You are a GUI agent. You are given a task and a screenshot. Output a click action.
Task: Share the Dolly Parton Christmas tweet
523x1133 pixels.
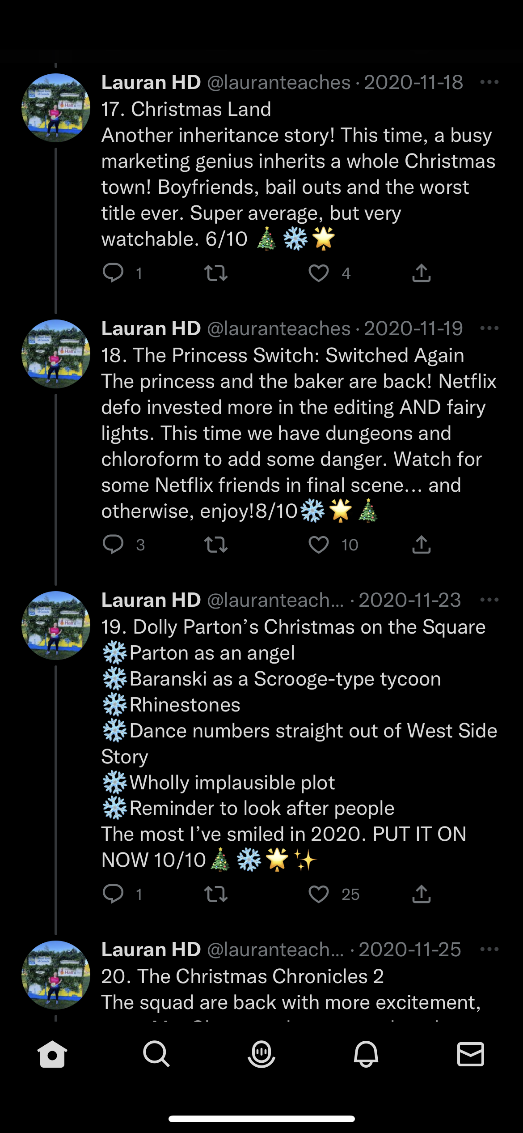421,894
